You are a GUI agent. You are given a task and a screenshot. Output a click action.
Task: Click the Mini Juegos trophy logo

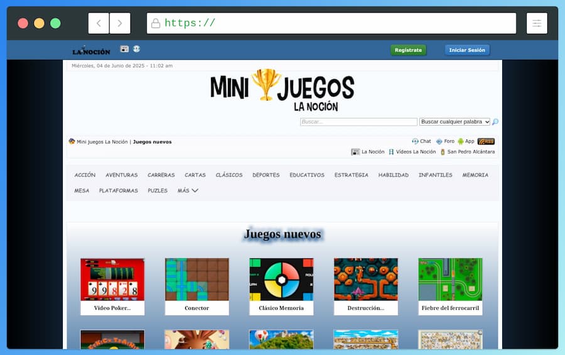point(282,90)
